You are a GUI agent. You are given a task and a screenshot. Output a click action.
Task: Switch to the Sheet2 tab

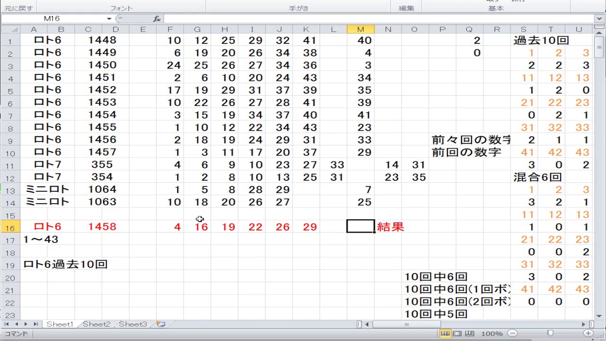pyautogui.click(x=96, y=324)
